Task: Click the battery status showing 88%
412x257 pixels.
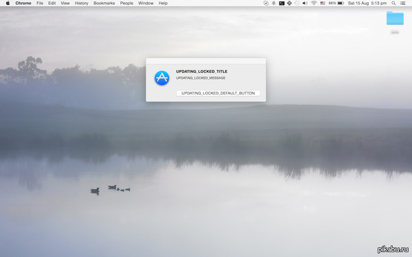Action: pyautogui.click(x=336, y=3)
